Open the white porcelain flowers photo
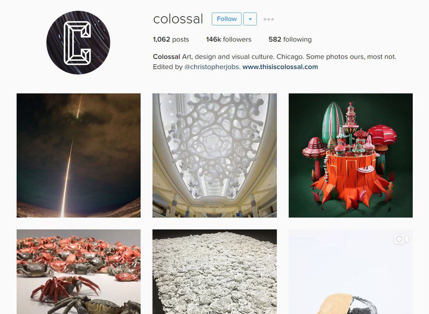 pos(214,272)
